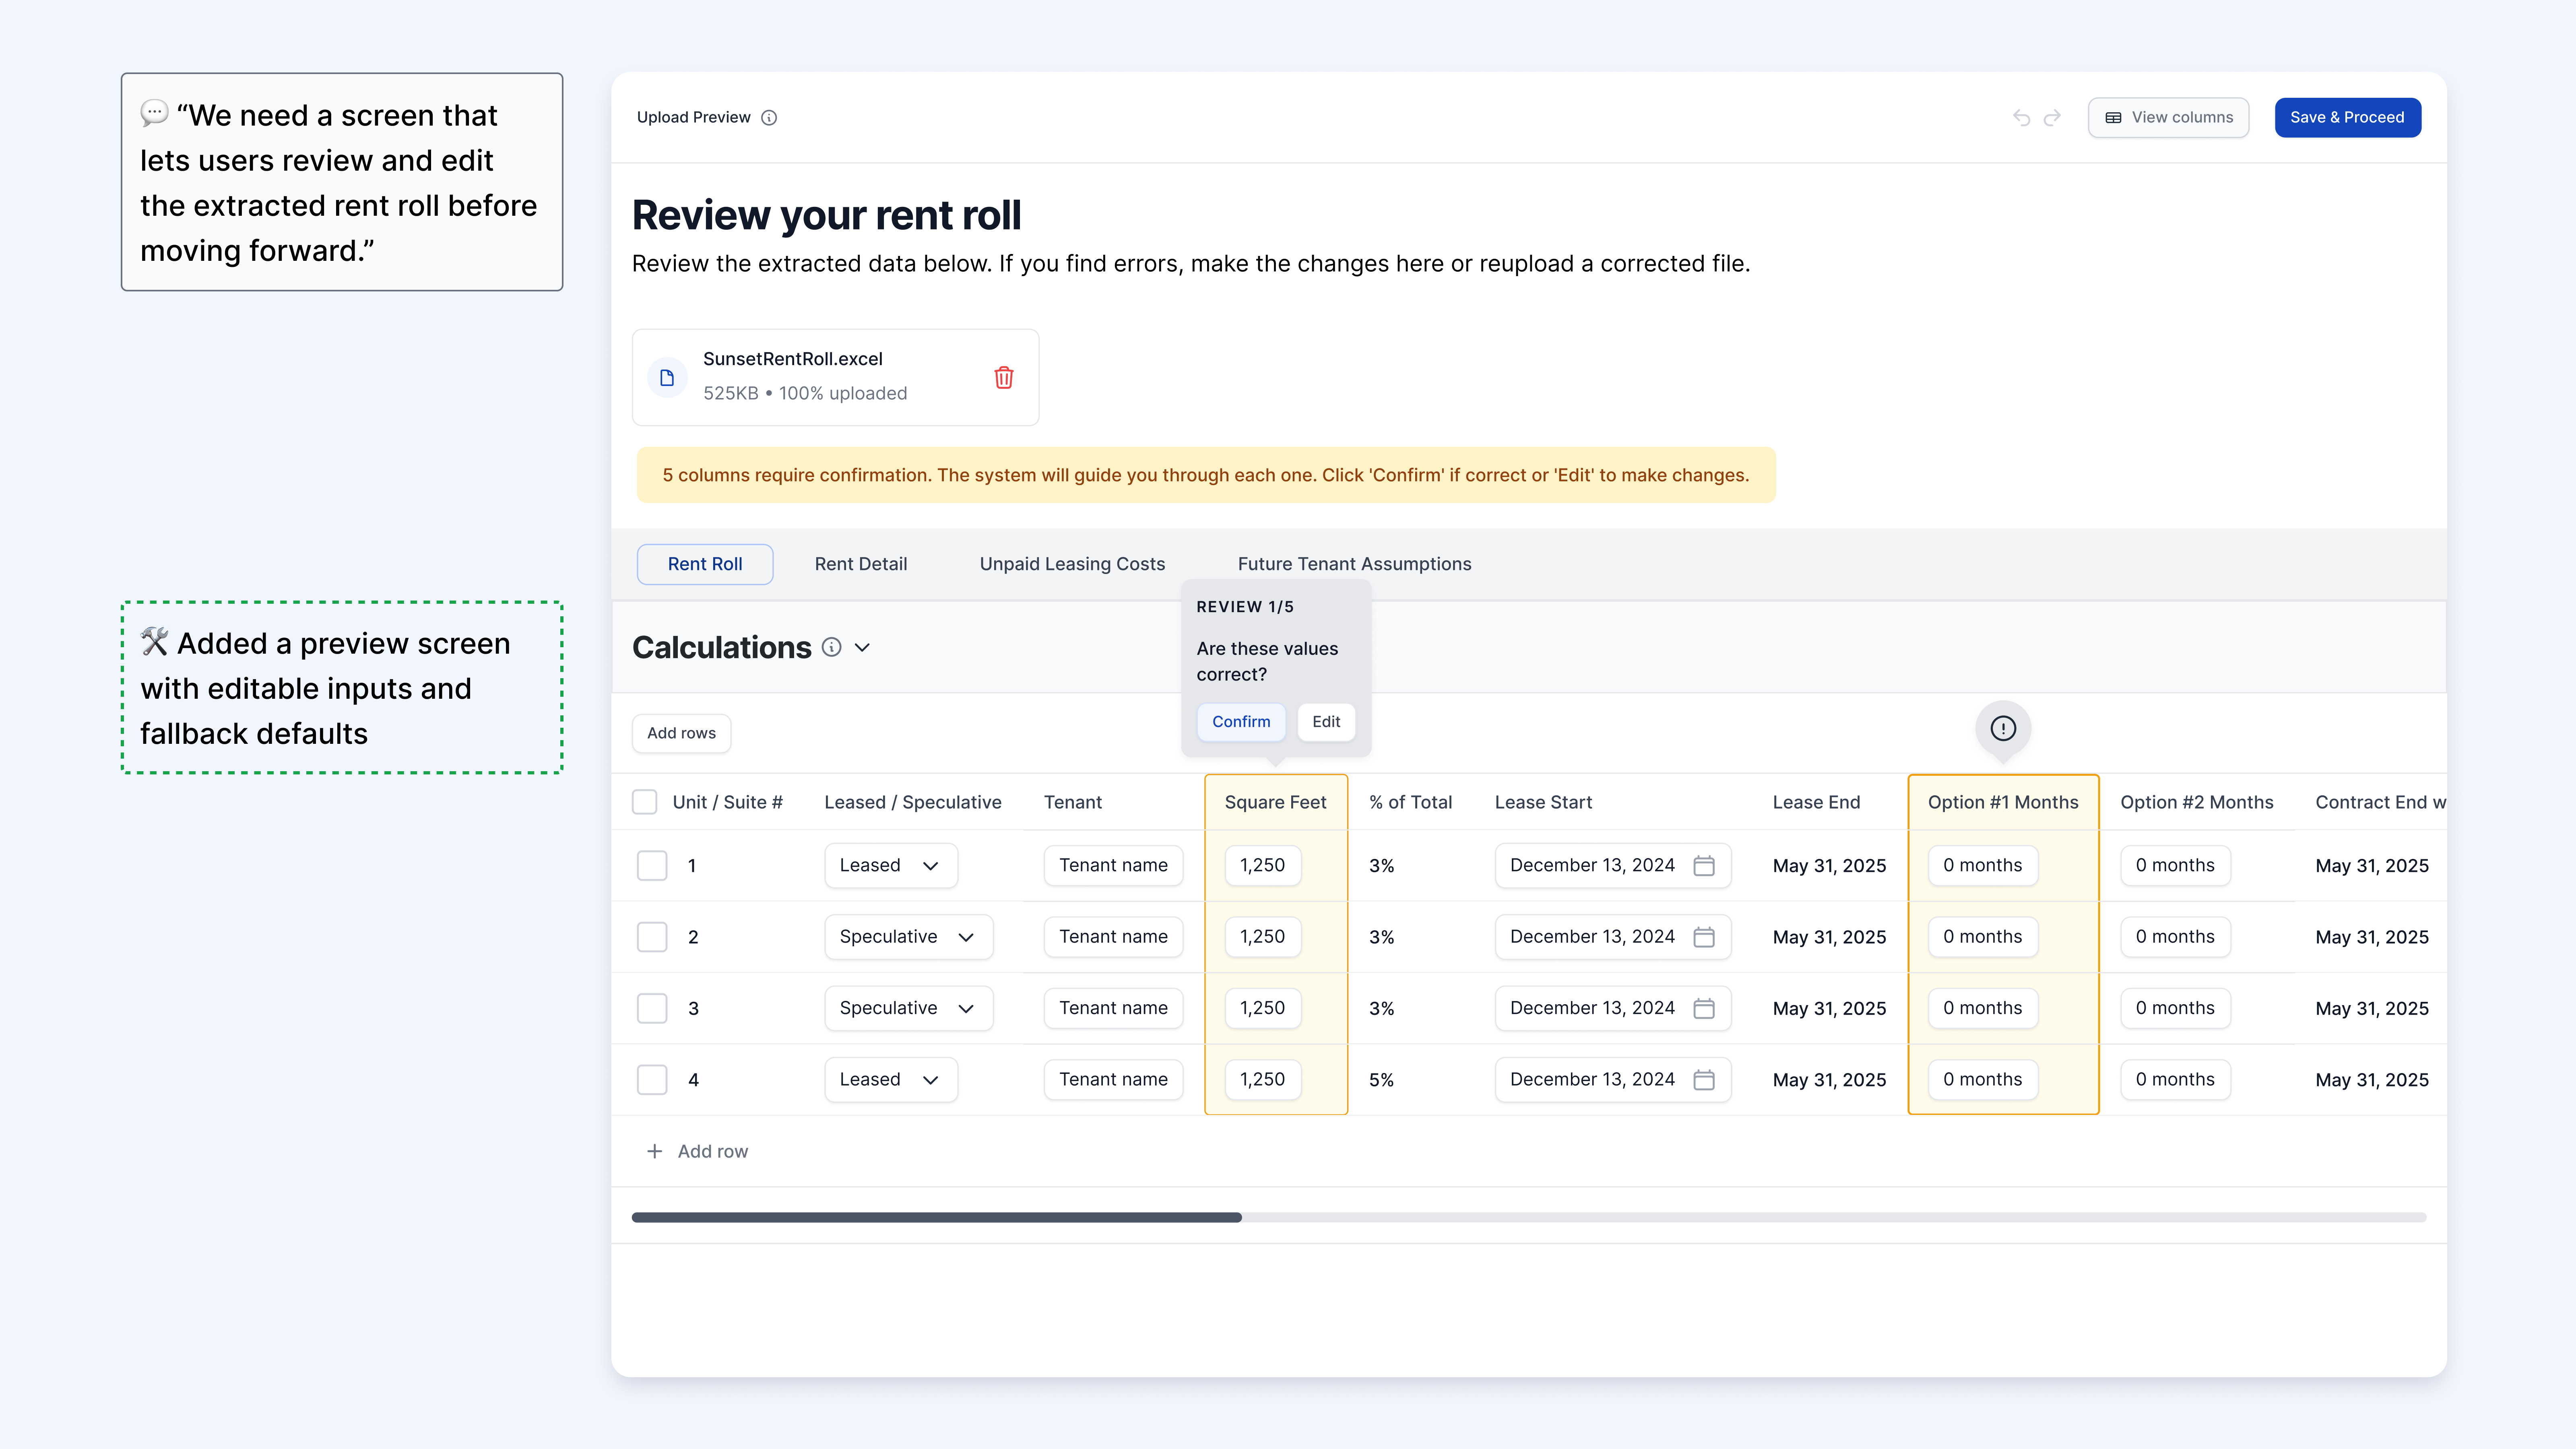Open Future Tenant Assumptions tab
Screen dimensions: 2576x1449
point(1354,564)
